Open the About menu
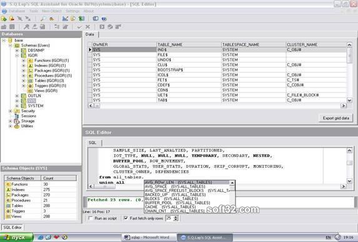 (x=89, y=11)
